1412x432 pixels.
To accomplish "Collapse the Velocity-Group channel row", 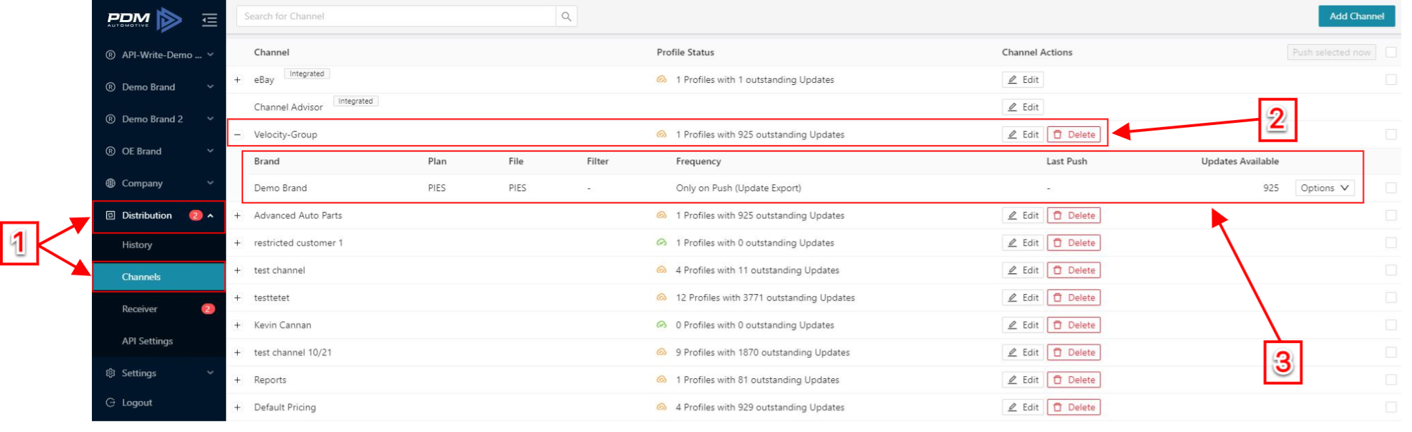I will point(238,134).
